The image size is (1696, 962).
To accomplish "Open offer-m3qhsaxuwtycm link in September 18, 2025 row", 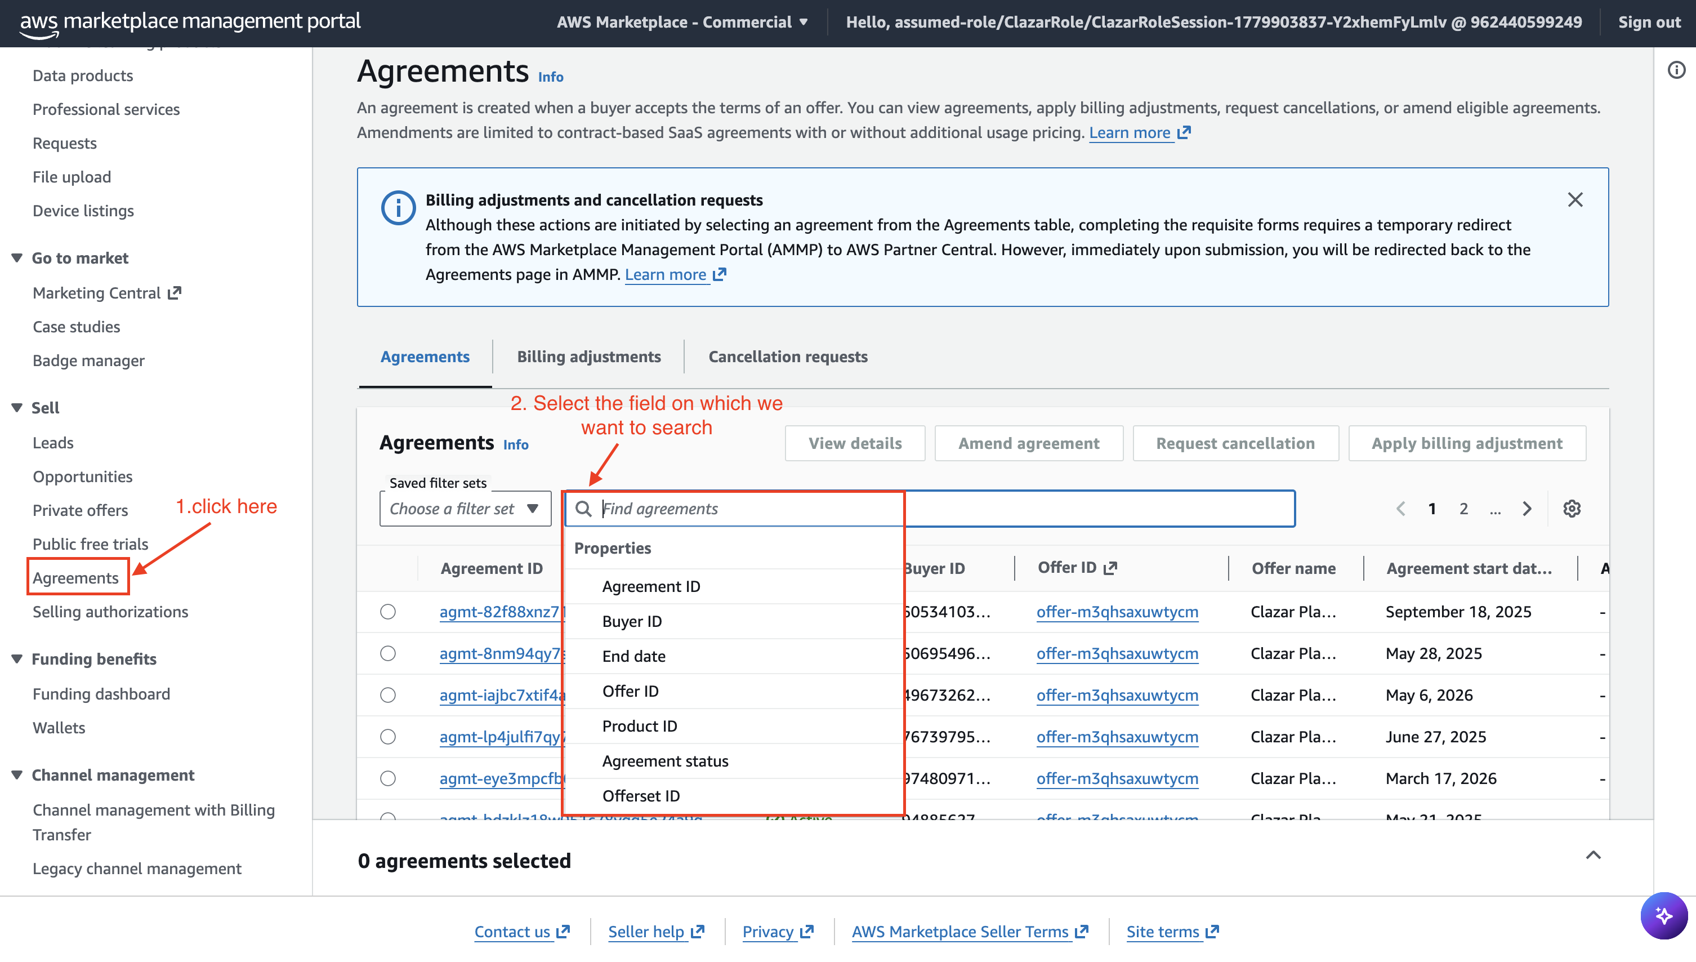I will point(1117,612).
